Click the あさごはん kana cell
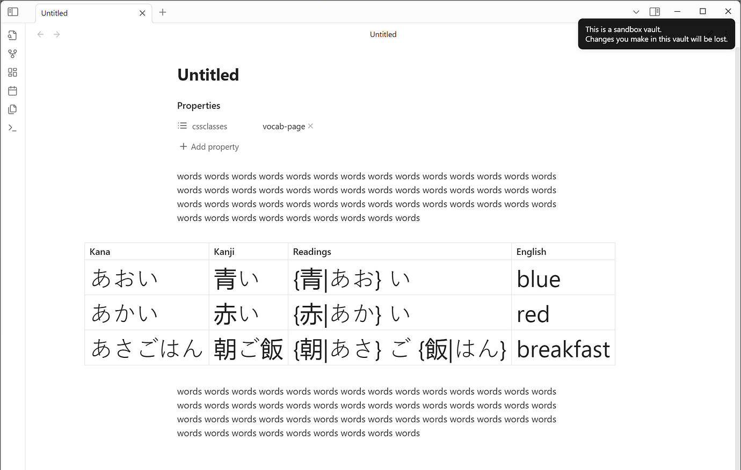 (147, 348)
